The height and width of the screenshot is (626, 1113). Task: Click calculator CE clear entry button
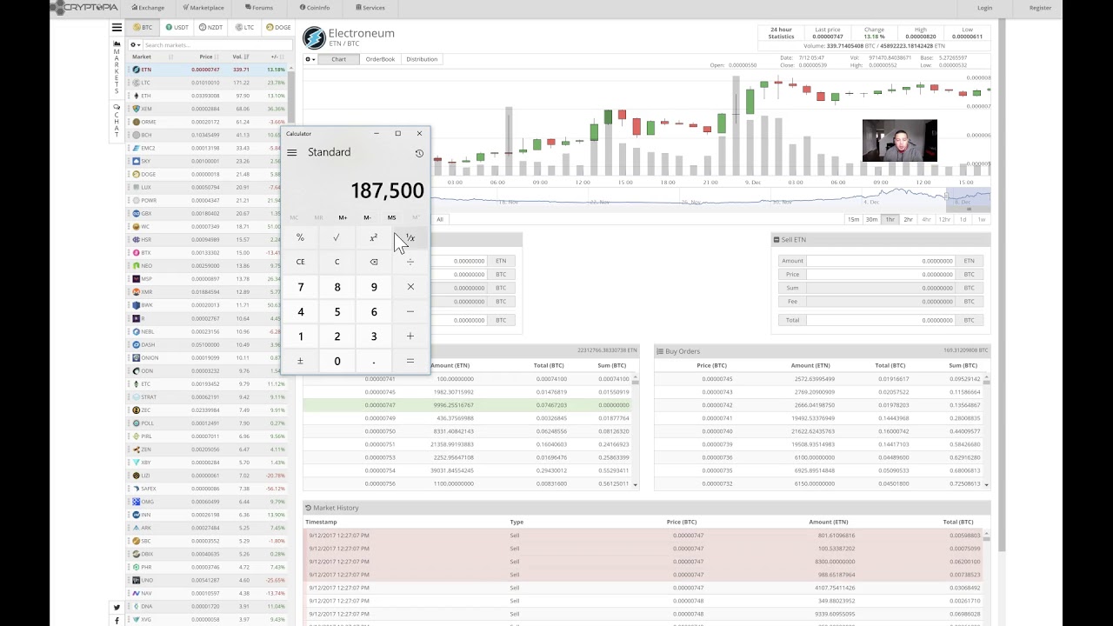[x=300, y=262]
